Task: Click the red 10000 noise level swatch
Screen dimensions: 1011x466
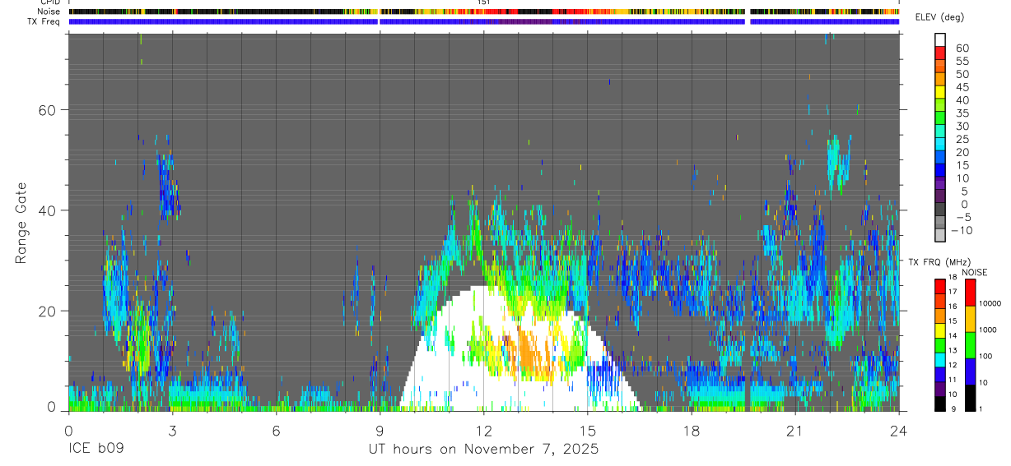Action: 971,293
